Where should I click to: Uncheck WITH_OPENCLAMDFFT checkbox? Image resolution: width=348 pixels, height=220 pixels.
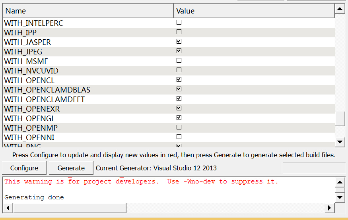pos(179,98)
